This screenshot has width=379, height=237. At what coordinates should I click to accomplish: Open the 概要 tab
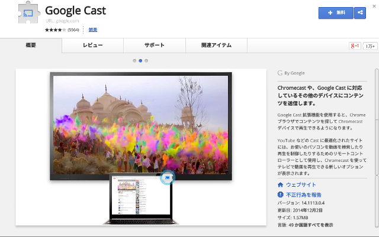pyautogui.click(x=31, y=46)
